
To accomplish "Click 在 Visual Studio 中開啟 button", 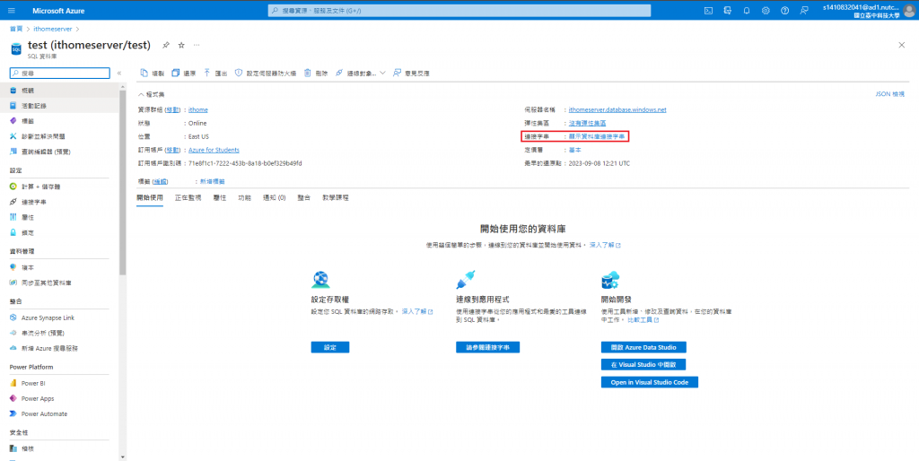I will point(643,364).
